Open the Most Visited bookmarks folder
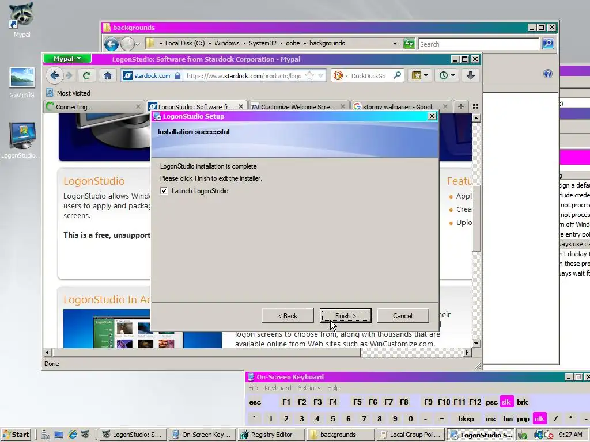 pyautogui.click(x=68, y=93)
